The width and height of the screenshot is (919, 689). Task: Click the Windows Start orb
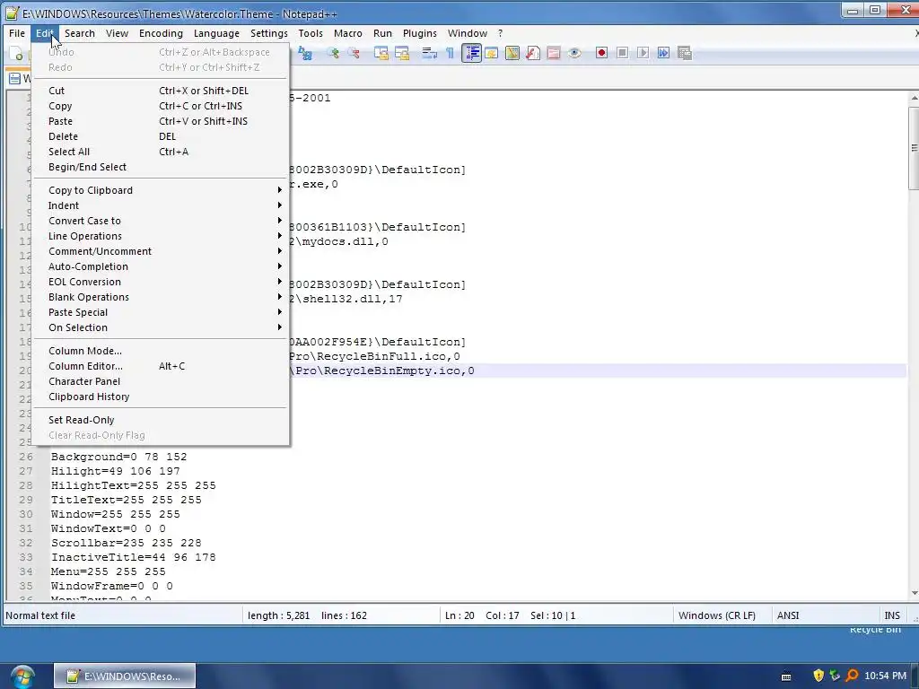(x=22, y=676)
